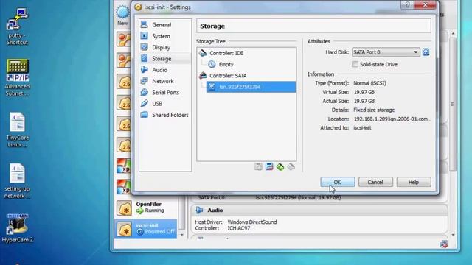Select Controller: SATA in Storage Tree

click(x=228, y=76)
